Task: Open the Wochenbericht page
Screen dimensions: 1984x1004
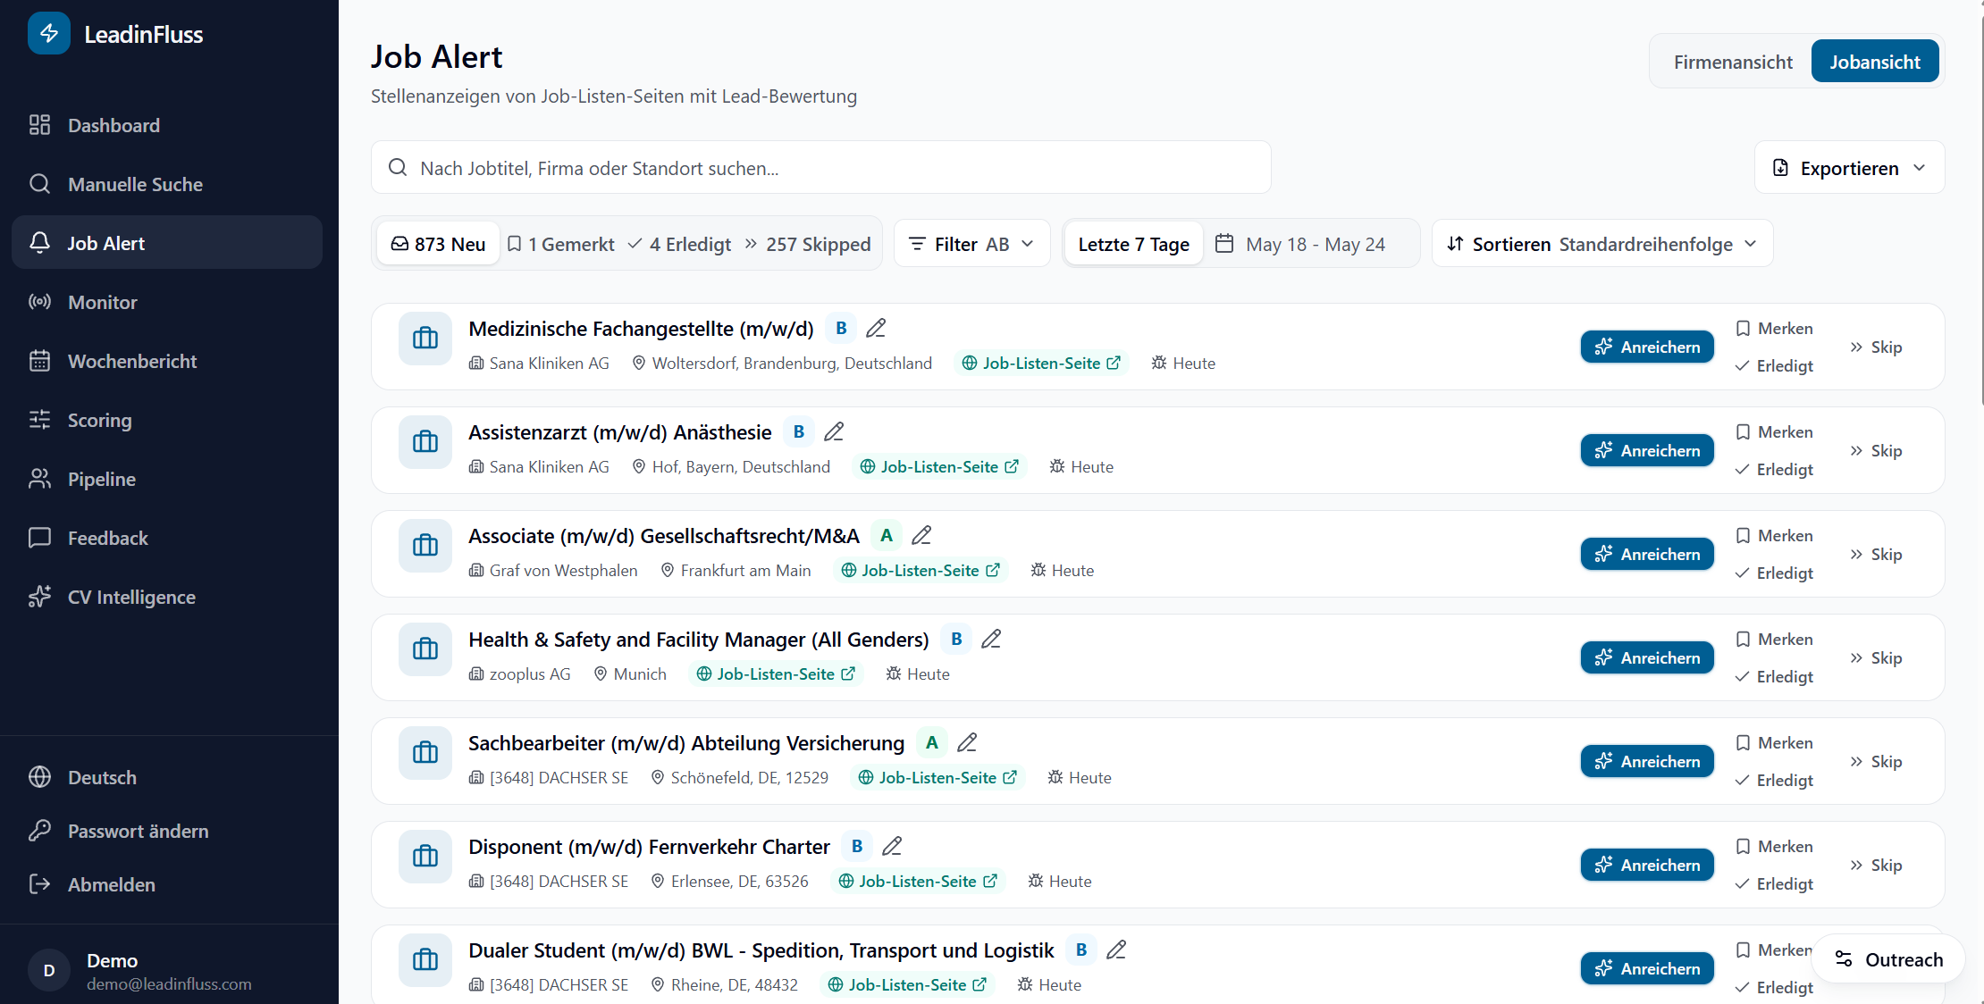Action: point(167,361)
